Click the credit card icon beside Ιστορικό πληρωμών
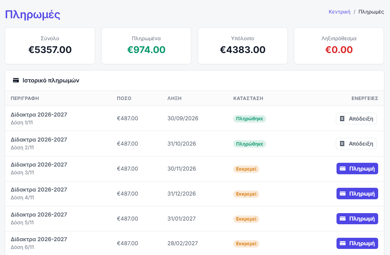390x255 pixels. click(x=16, y=80)
